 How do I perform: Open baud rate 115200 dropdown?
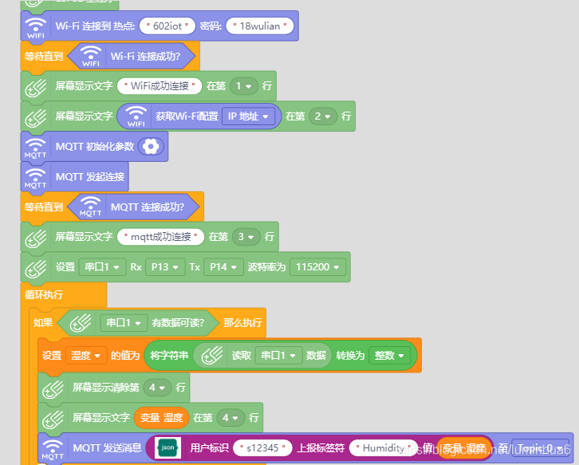coord(317,267)
